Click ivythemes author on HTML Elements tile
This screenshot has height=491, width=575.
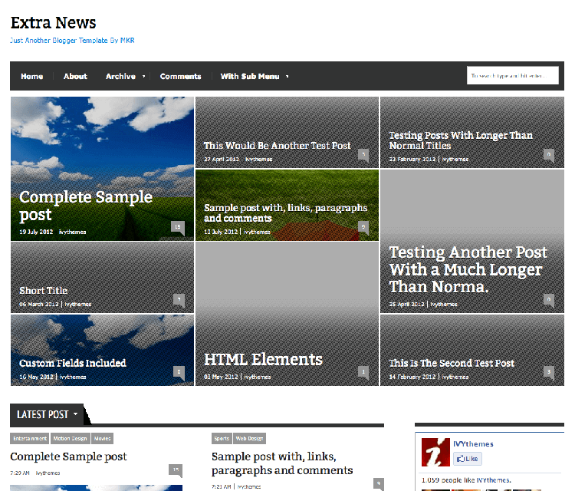point(258,377)
